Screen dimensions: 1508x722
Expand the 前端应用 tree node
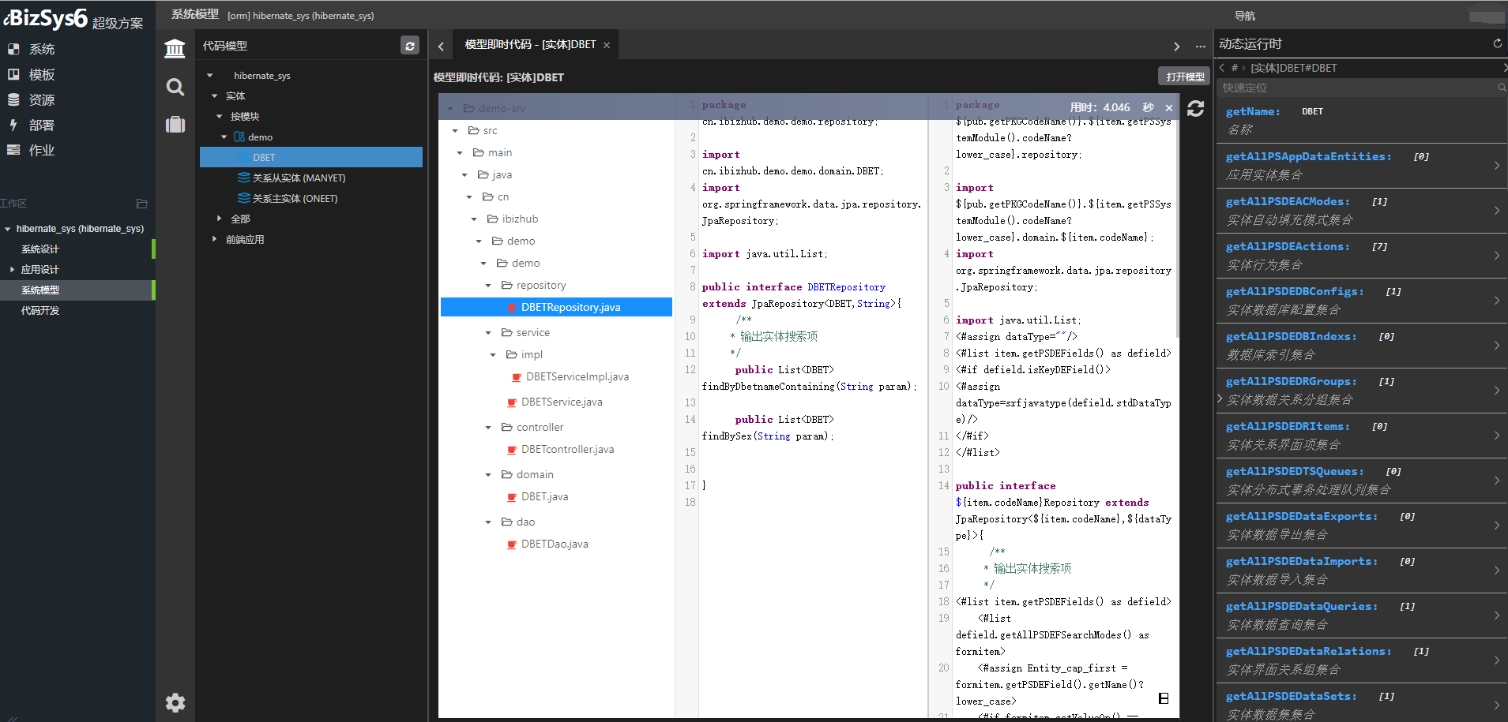(x=214, y=239)
